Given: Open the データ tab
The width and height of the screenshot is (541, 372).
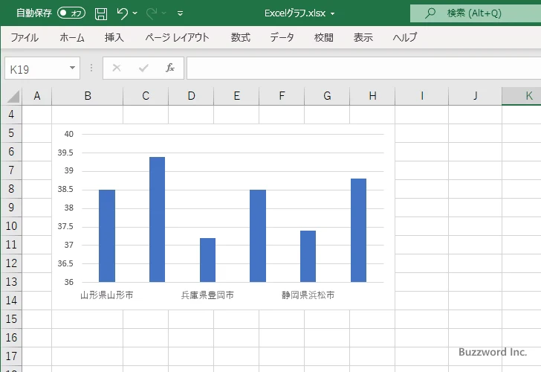Looking at the screenshot, I should pyautogui.click(x=282, y=37).
